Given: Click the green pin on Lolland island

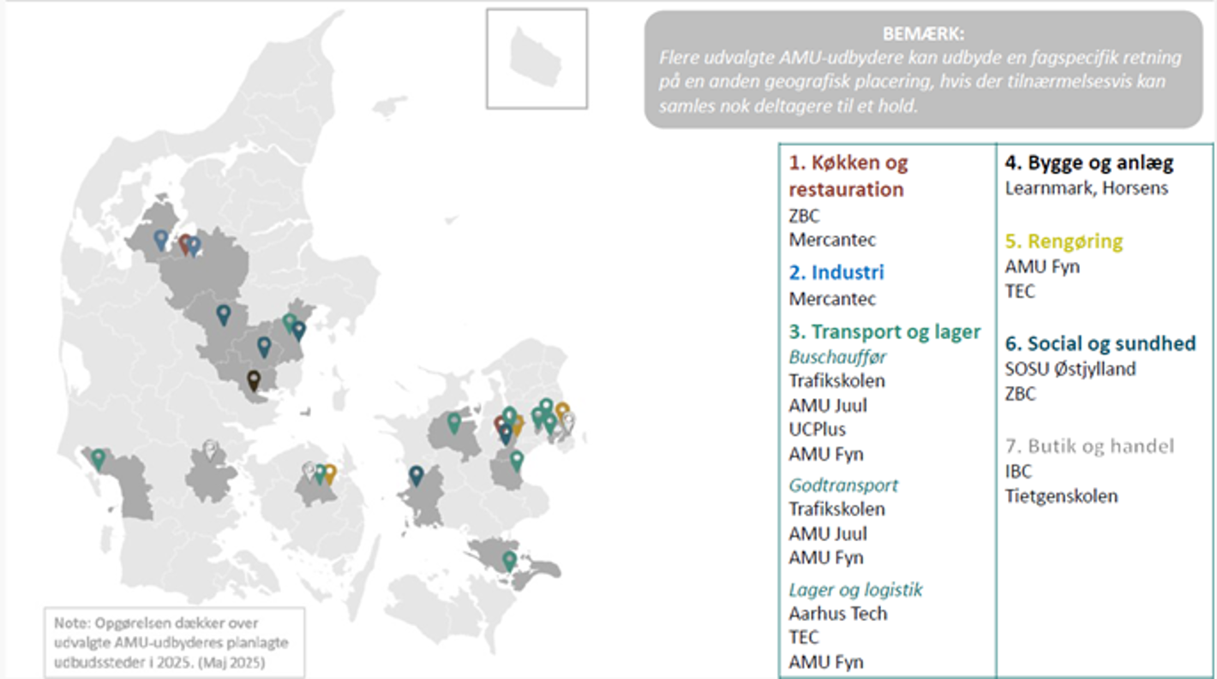Looking at the screenshot, I should (510, 560).
